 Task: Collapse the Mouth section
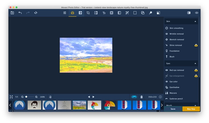point(195,105)
